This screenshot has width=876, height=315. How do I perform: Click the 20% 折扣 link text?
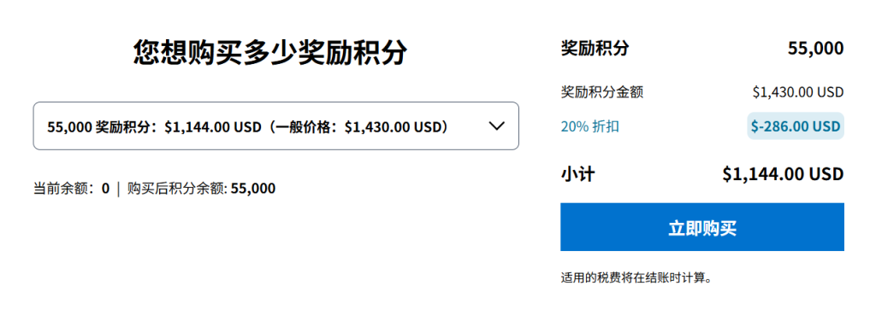tap(590, 127)
